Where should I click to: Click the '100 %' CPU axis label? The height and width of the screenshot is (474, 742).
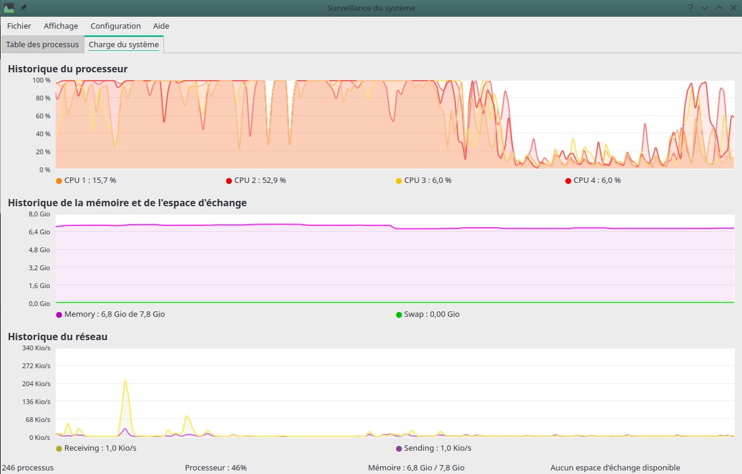tap(41, 80)
